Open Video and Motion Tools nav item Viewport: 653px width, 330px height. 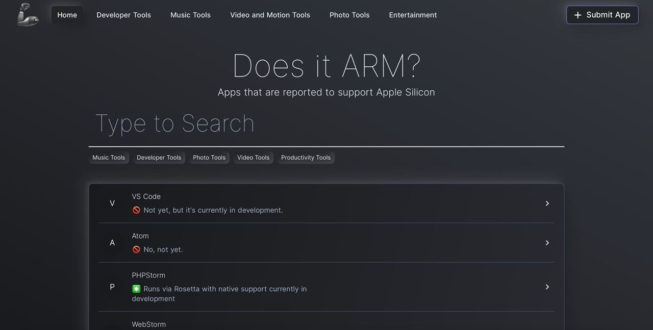click(x=270, y=15)
